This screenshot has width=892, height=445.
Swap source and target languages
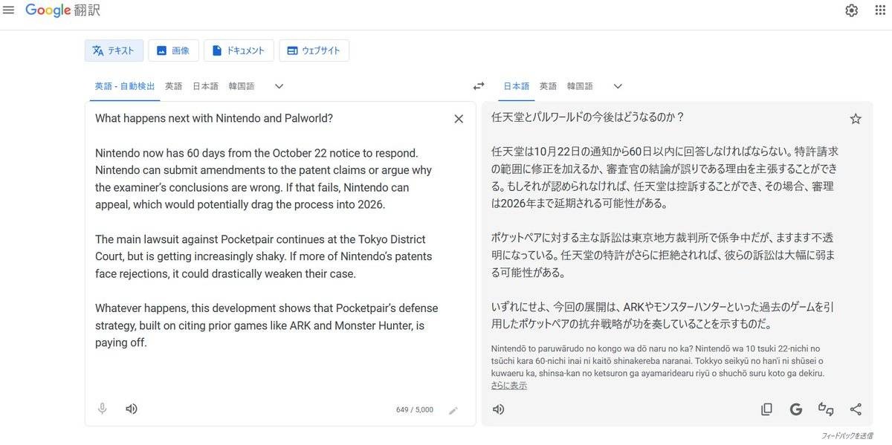click(479, 86)
